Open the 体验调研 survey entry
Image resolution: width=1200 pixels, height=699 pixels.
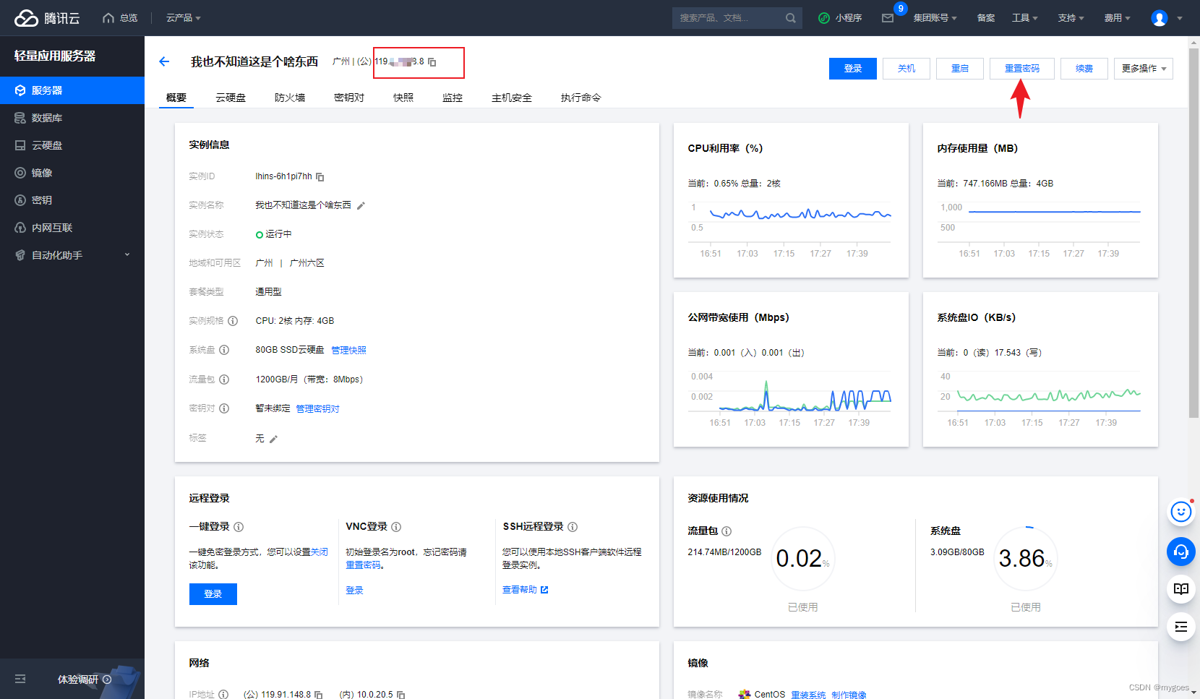coord(85,679)
